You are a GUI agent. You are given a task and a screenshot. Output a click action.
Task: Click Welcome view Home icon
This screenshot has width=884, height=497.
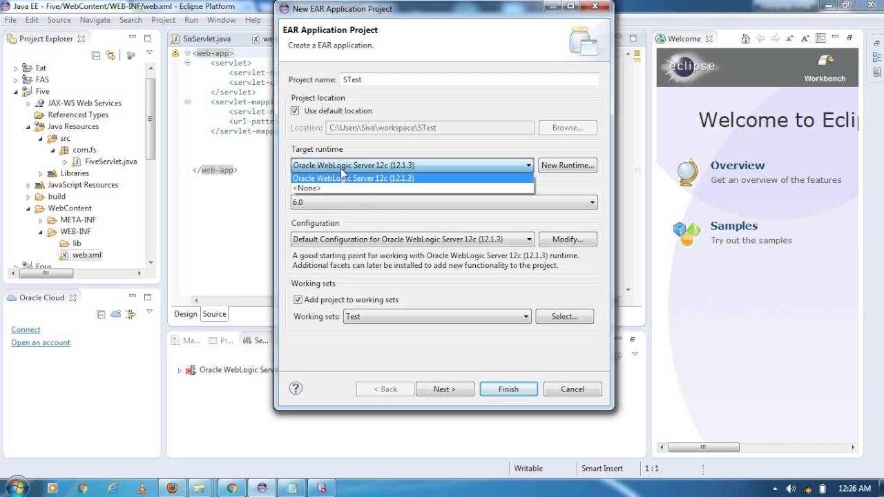[x=746, y=39]
